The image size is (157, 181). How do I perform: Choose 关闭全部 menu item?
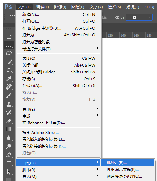(x=59, y=65)
